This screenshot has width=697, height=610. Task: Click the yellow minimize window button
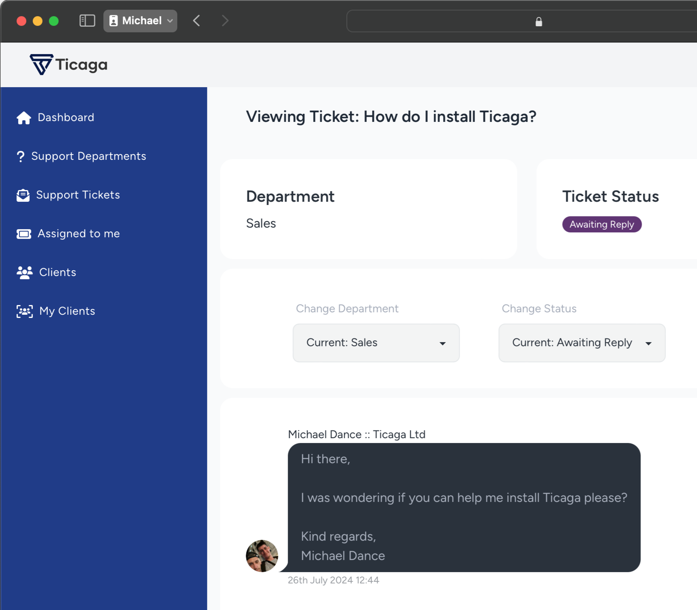[38, 21]
